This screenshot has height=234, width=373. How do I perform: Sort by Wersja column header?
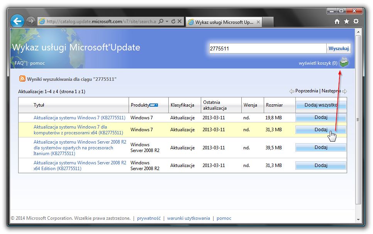coord(250,105)
